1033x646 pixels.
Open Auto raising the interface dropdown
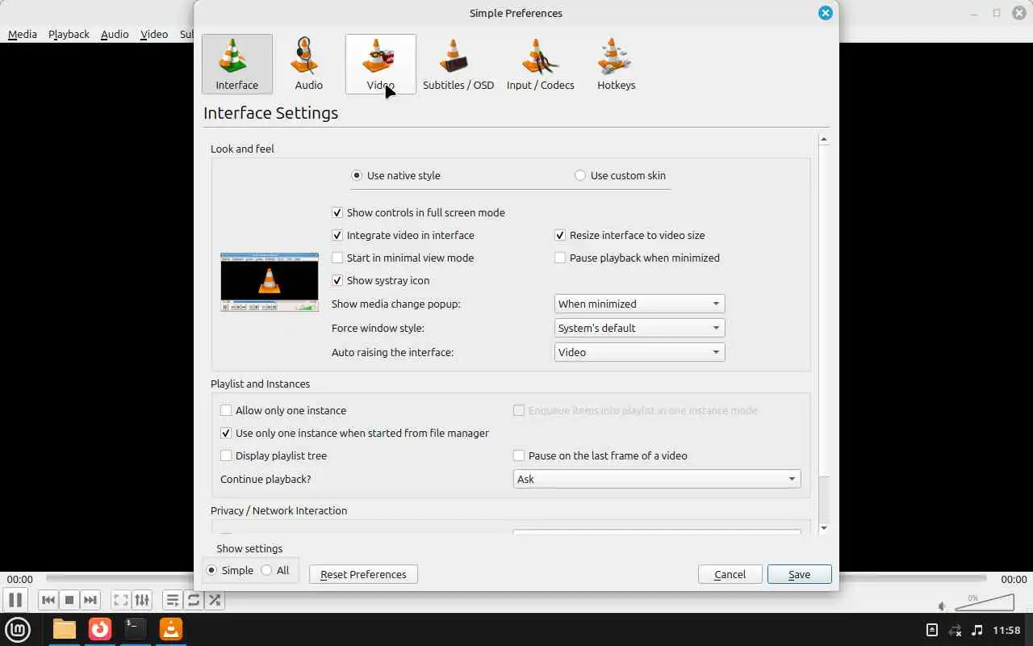(639, 352)
